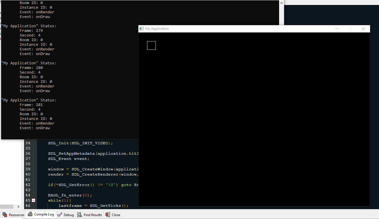Image resolution: width=379 pixels, height=219 pixels.
Task: Minimize the My Application window
Action: coord(337,29)
